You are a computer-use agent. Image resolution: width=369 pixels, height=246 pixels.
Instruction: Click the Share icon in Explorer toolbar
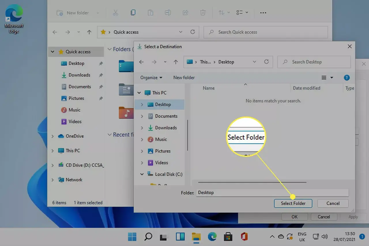[x=185, y=13]
